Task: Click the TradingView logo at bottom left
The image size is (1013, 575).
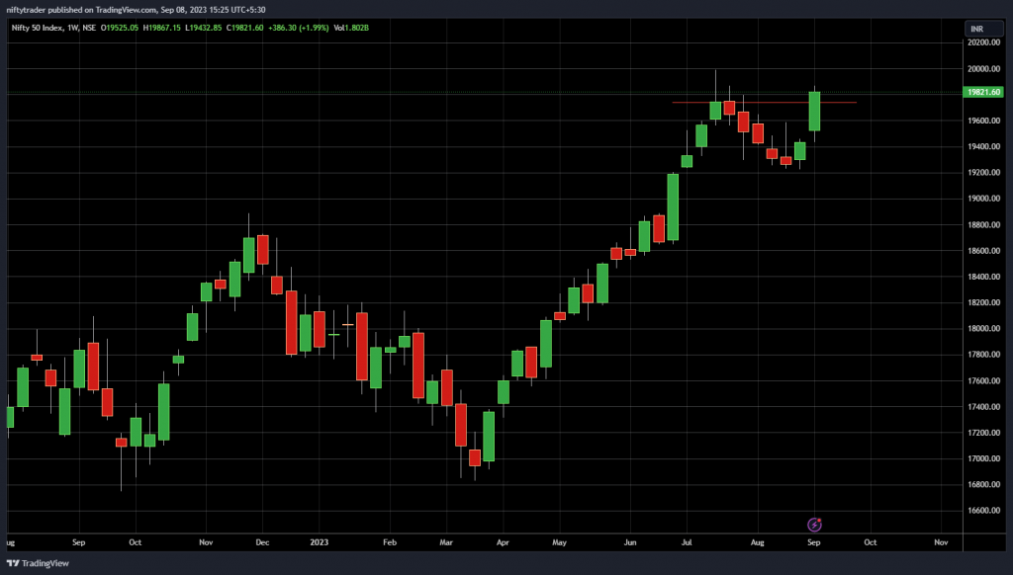Action: tap(38, 563)
